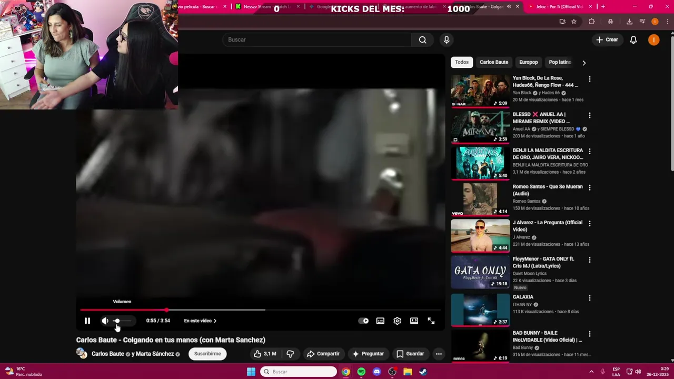Open File Explorer from taskbar
The width and height of the screenshot is (674, 379).
point(408,372)
